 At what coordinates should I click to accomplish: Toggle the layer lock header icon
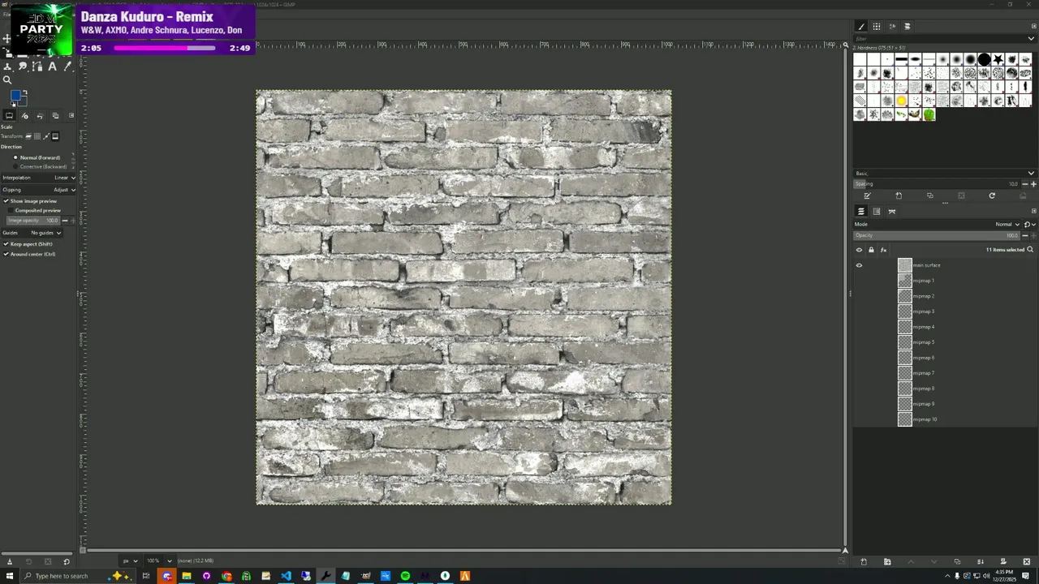click(x=871, y=250)
